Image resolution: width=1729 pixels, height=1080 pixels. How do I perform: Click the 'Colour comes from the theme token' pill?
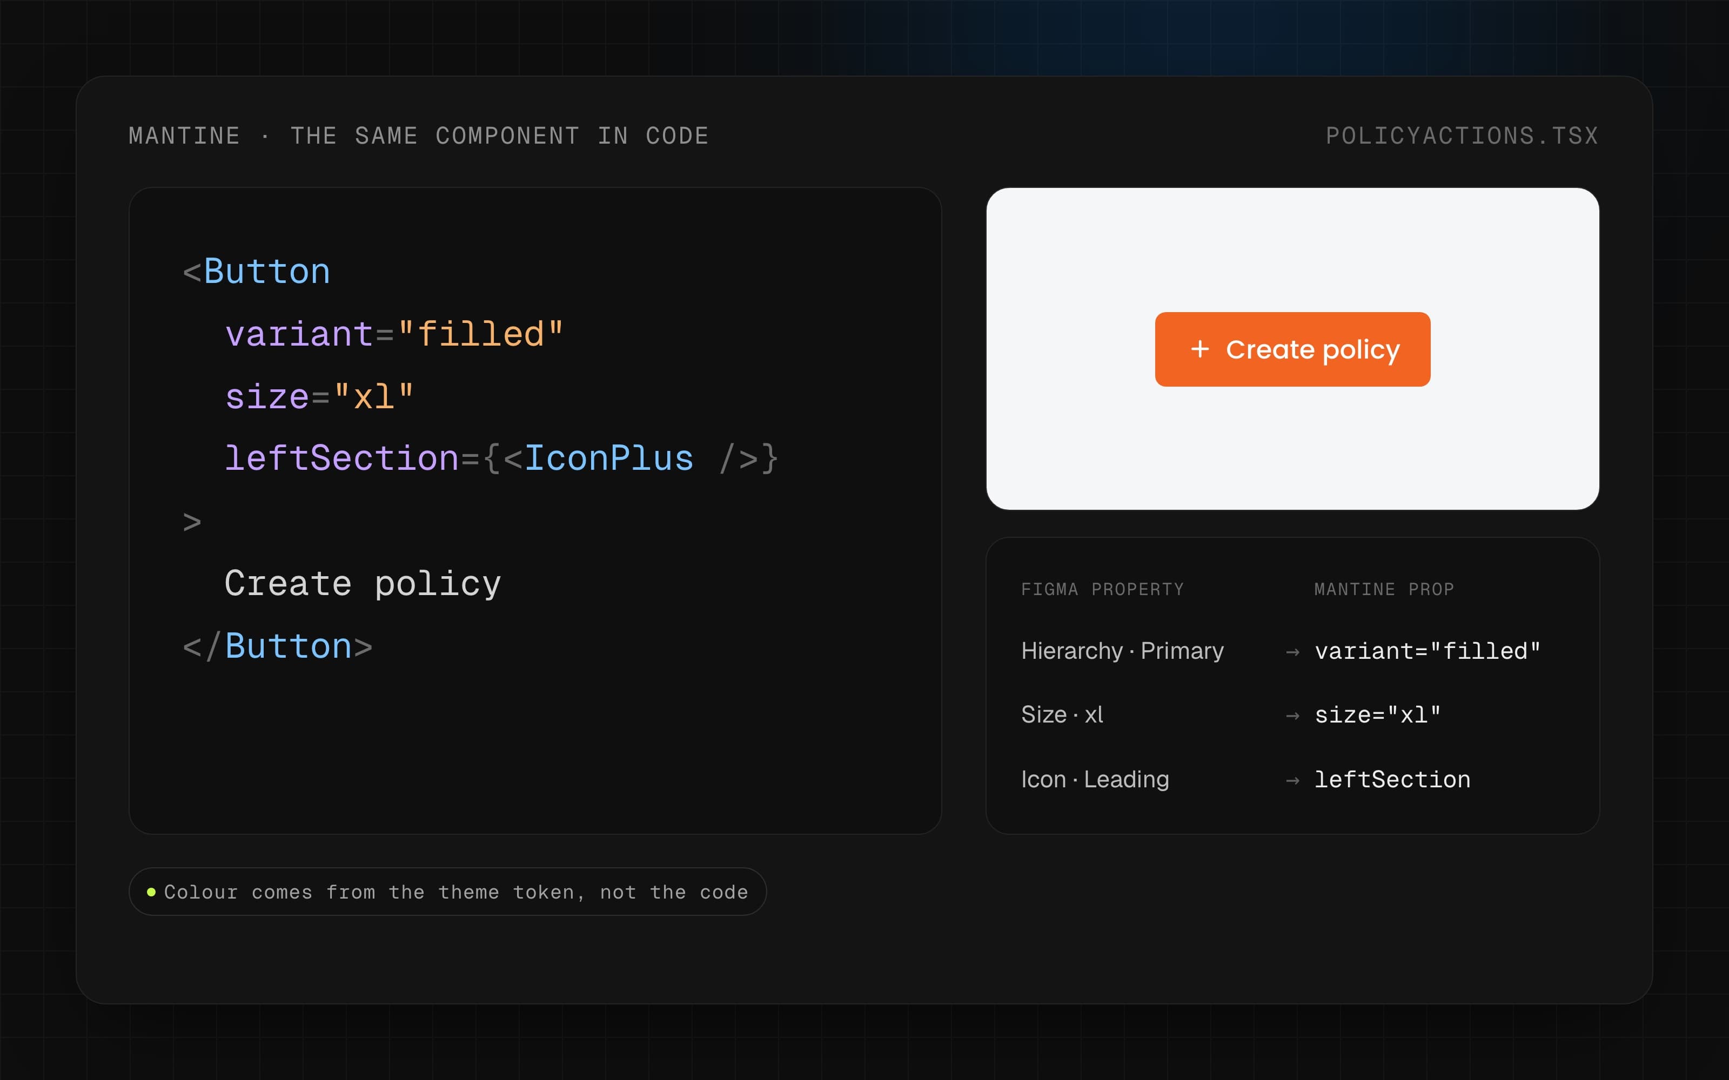pos(447,892)
